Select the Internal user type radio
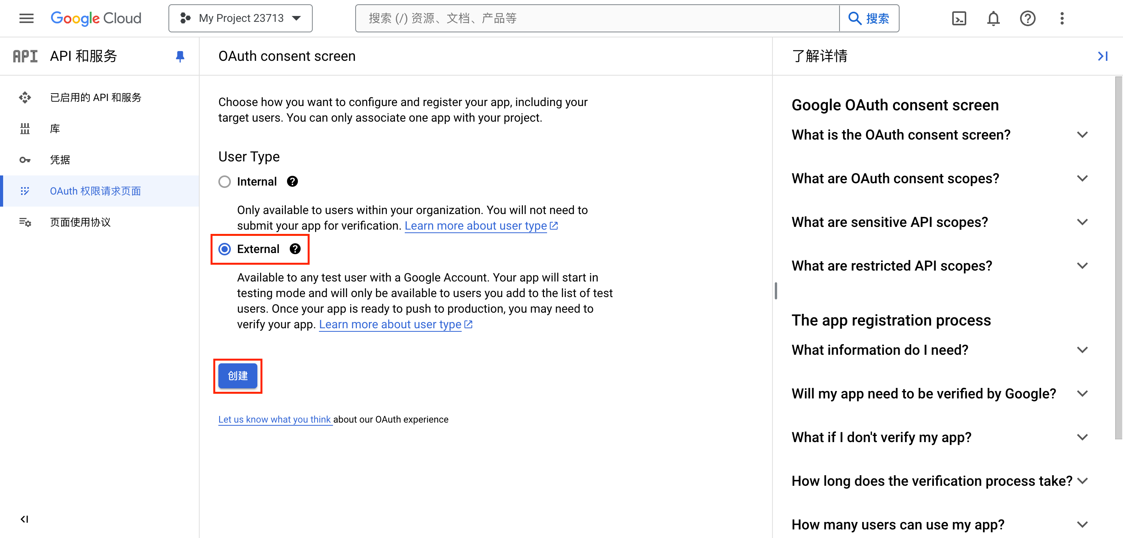Screen dimensions: 1123x538 (x=225, y=181)
